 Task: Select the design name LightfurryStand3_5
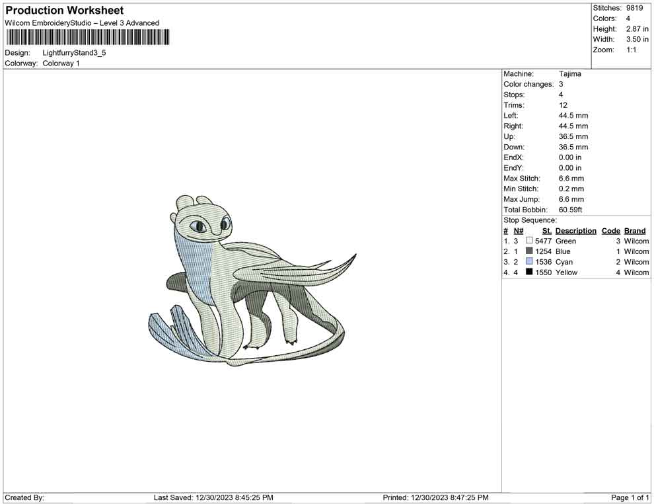click(74, 53)
